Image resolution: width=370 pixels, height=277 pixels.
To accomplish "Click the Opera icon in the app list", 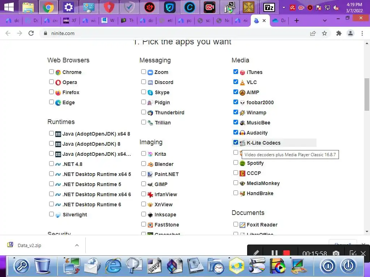I will click(x=58, y=83).
